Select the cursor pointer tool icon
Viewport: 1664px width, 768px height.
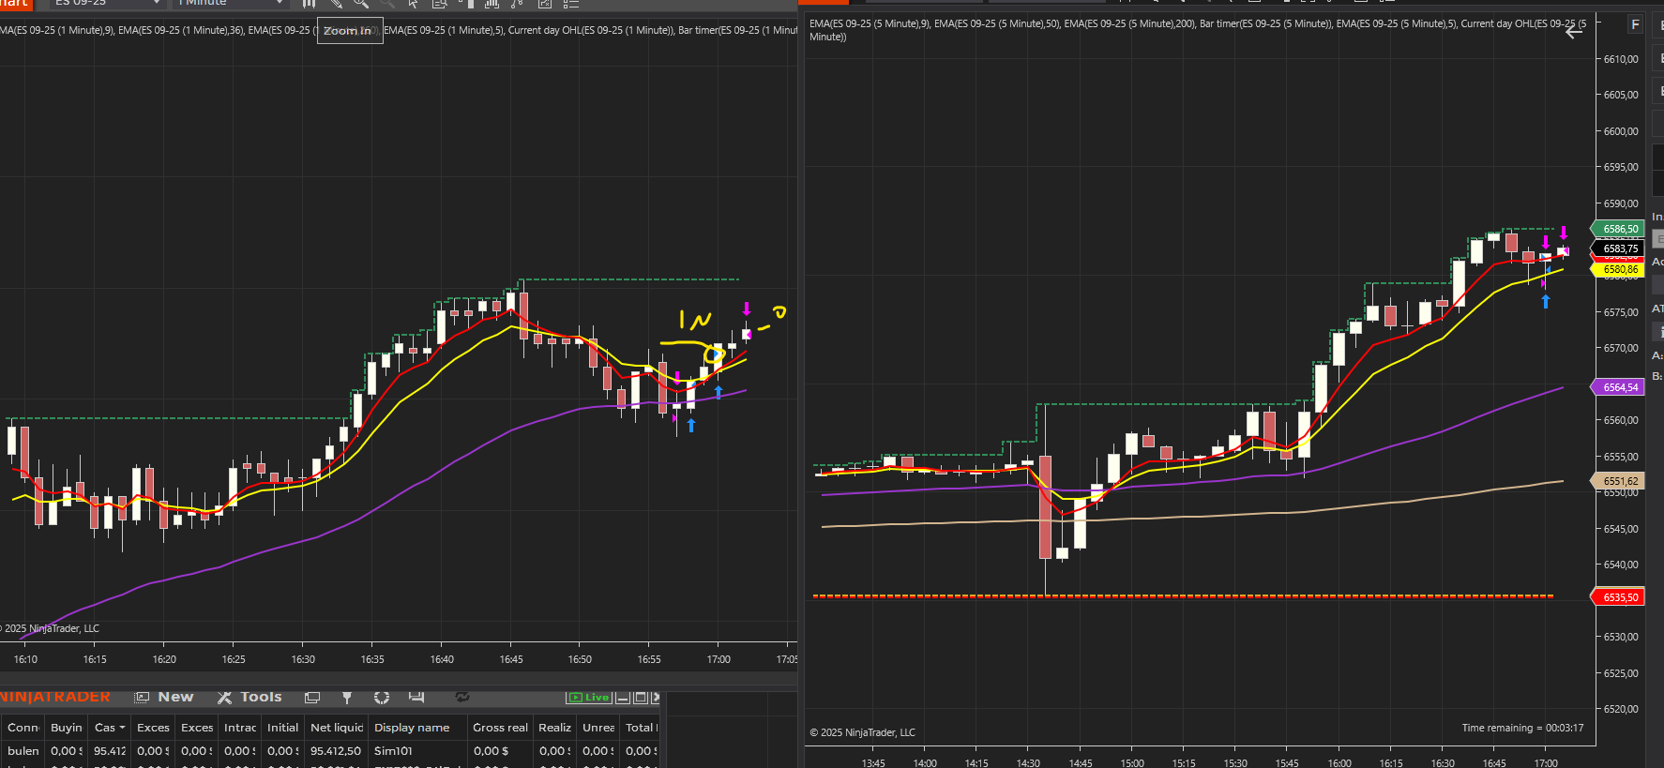pyautogui.click(x=413, y=4)
